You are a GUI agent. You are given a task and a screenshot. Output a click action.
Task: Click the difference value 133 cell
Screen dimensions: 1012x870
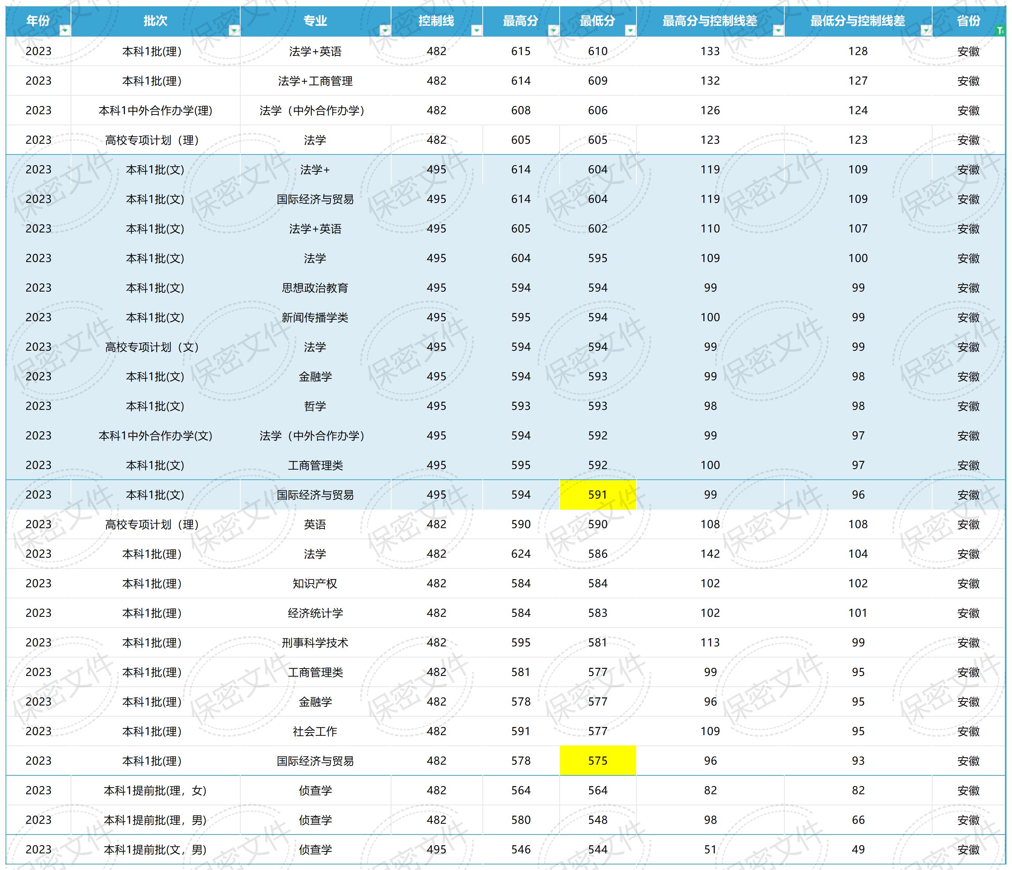(710, 51)
